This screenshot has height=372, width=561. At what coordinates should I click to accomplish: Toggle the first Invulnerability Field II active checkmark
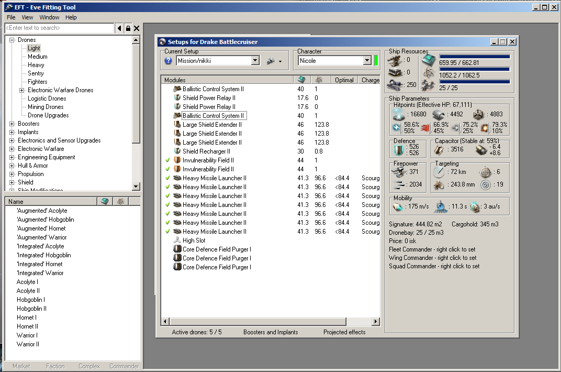click(167, 160)
